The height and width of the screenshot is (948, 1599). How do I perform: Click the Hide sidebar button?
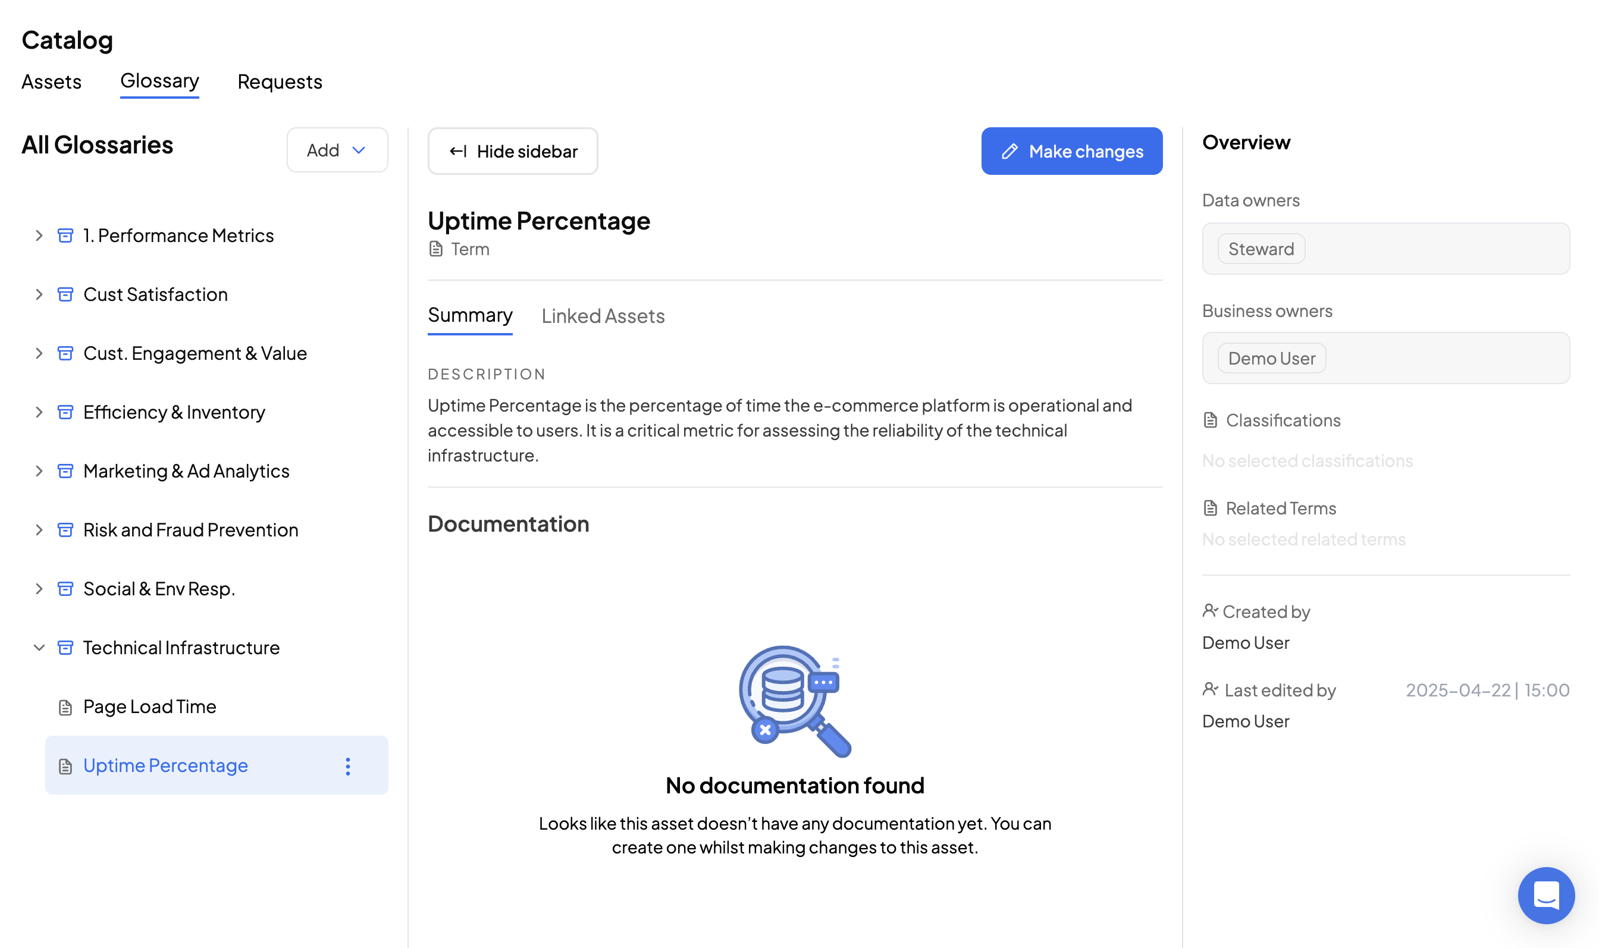512,152
